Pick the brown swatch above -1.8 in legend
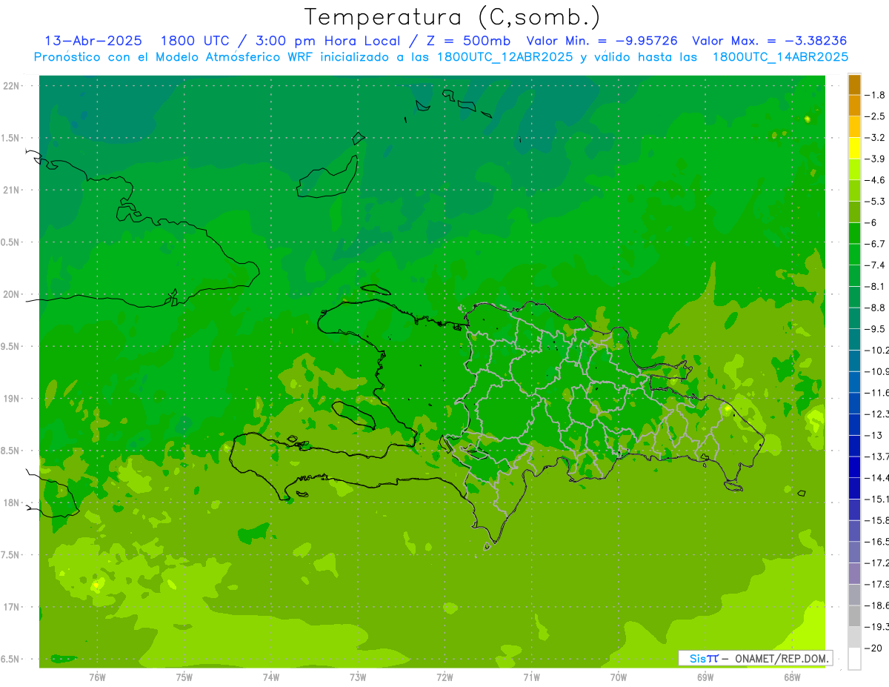 click(x=854, y=84)
